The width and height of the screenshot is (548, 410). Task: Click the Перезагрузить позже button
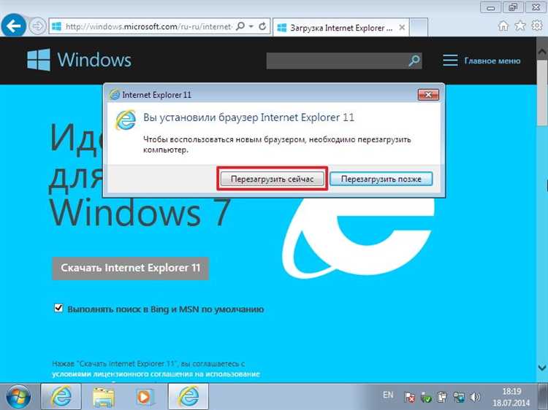(381, 179)
